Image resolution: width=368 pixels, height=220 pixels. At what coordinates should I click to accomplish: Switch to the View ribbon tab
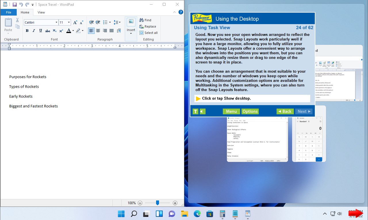point(41,12)
